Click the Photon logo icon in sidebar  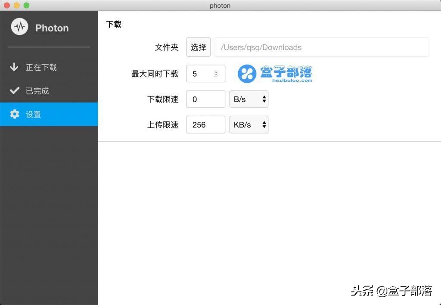(x=19, y=26)
